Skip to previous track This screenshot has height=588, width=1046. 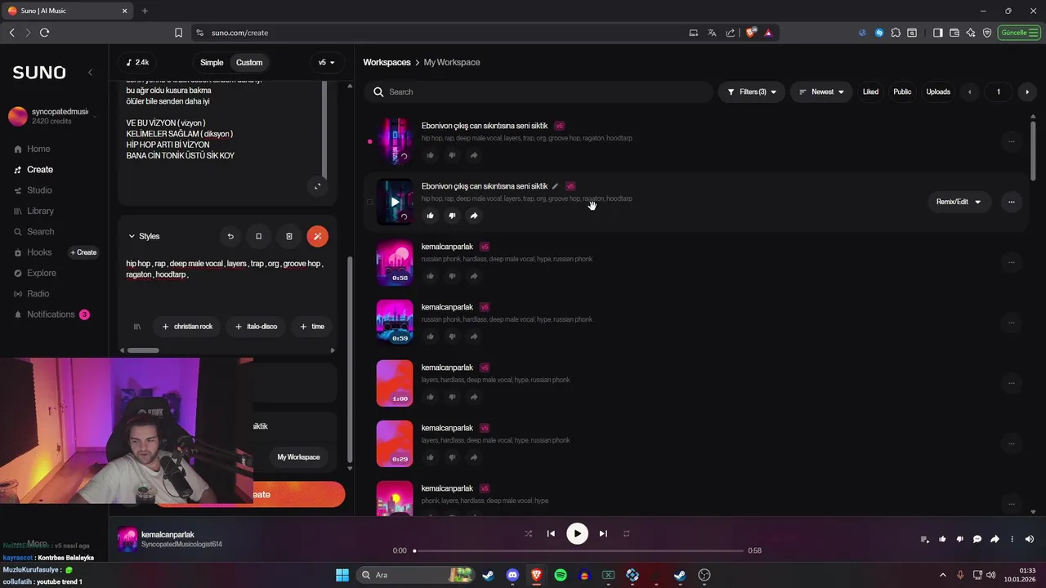[x=551, y=534]
